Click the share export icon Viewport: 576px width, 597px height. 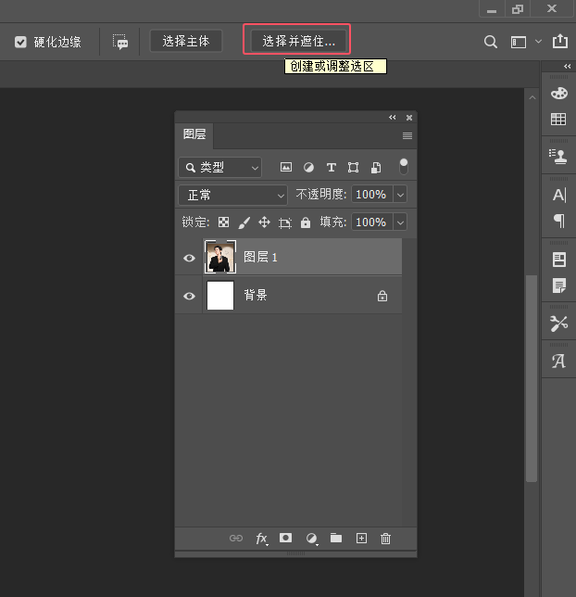tap(560, 41)
